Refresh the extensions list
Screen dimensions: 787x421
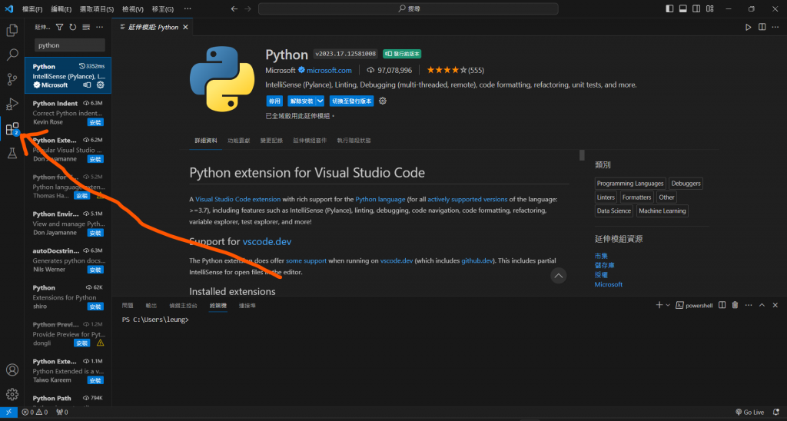point(72,27)
